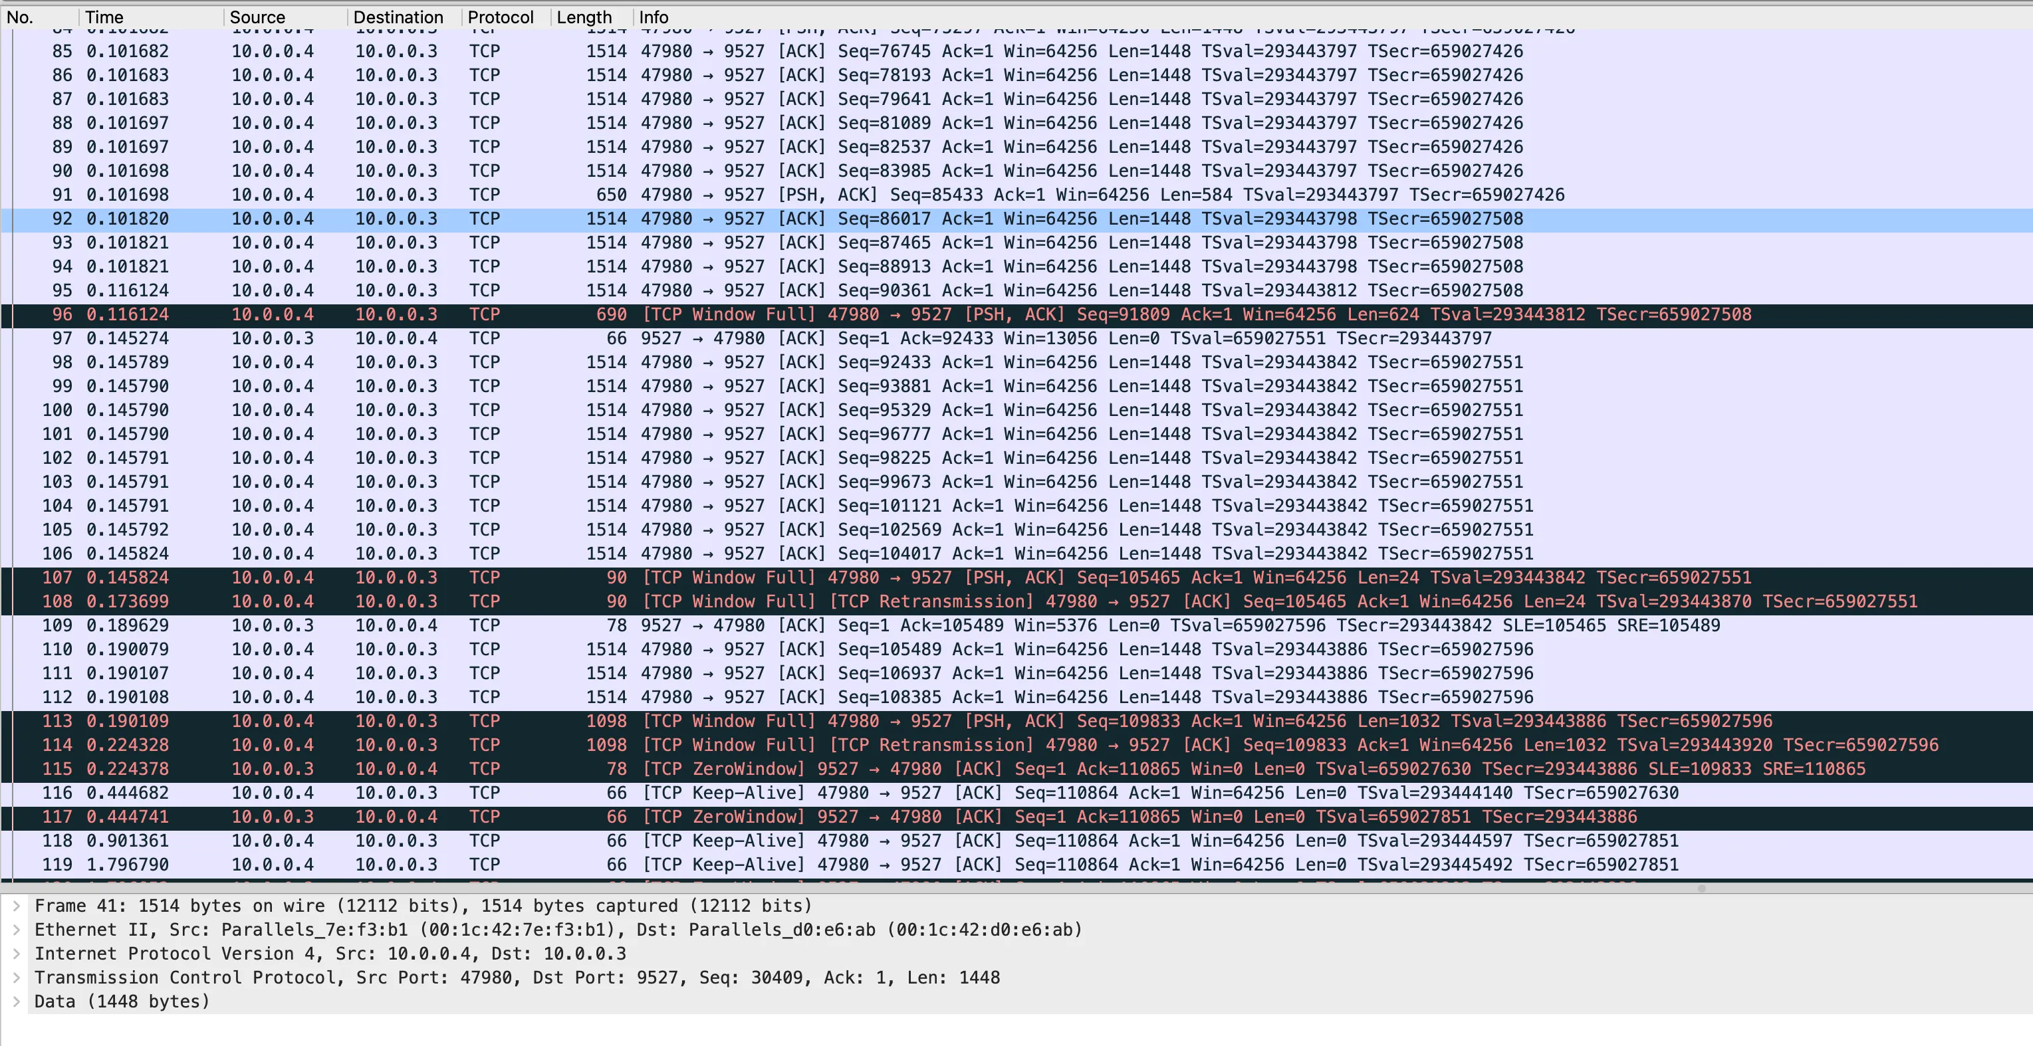Select packet 115 TCP ZeroWindow row
Image resolution: width=2033 pixels, height=1046 pixels.
point(789,768)
